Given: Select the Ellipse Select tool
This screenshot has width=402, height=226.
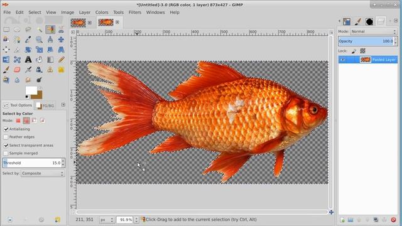Looking at the screenshot, I should 17,30.
